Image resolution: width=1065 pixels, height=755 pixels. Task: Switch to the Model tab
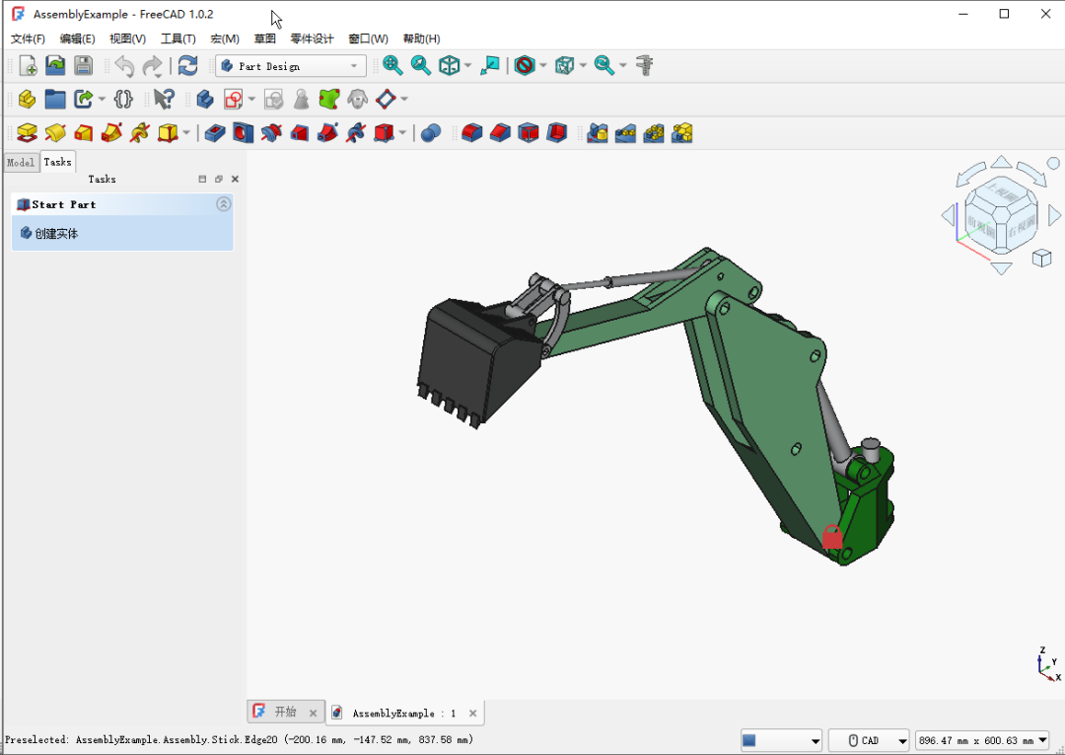(x=20, y=162)
